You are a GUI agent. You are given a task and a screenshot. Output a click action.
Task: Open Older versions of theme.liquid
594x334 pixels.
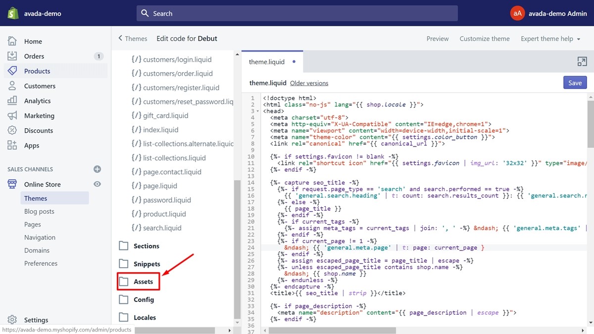[x=309, y=83]
